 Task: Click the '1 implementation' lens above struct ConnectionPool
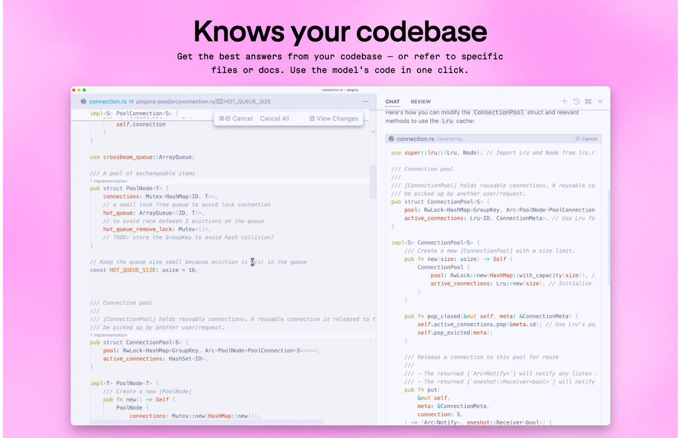pyautogui.click(x=109, y=335)
